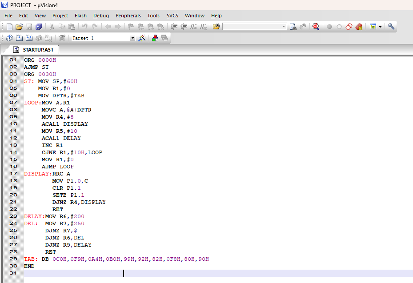The height and width of the screenshot is (283, 413).
Task: Click the Project Window layout icon
Action: click(373, 27)
